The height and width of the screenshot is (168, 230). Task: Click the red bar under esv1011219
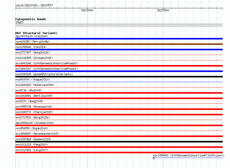pyautogui.click(x=119, y=147)
